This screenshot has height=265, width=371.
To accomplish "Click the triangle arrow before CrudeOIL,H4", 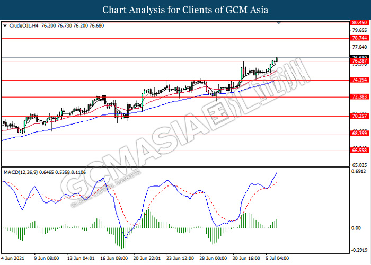I will click(x=5, y=26).
